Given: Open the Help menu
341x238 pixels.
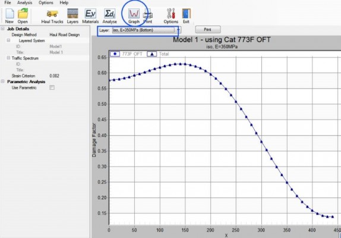Looking at the screenshot, I should [64, 2].
